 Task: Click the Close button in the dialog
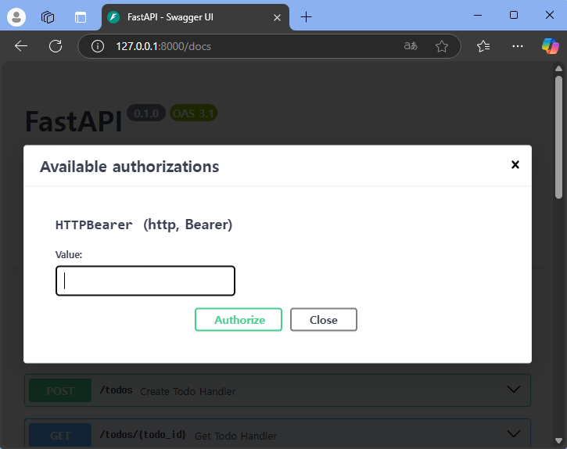[x=324, y=319]
